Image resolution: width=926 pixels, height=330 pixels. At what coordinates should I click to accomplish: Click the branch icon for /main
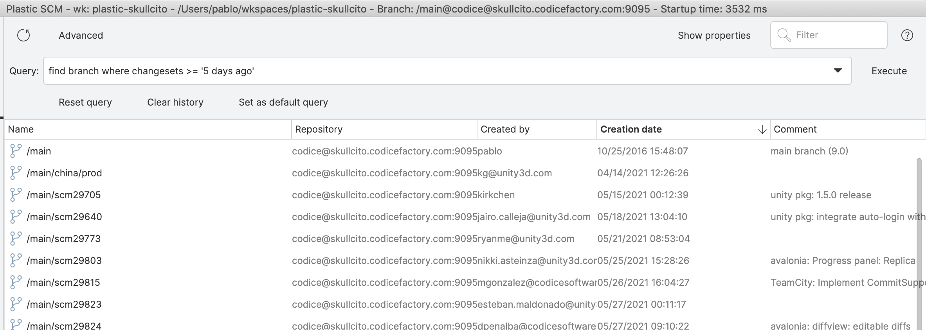[16, 151]
